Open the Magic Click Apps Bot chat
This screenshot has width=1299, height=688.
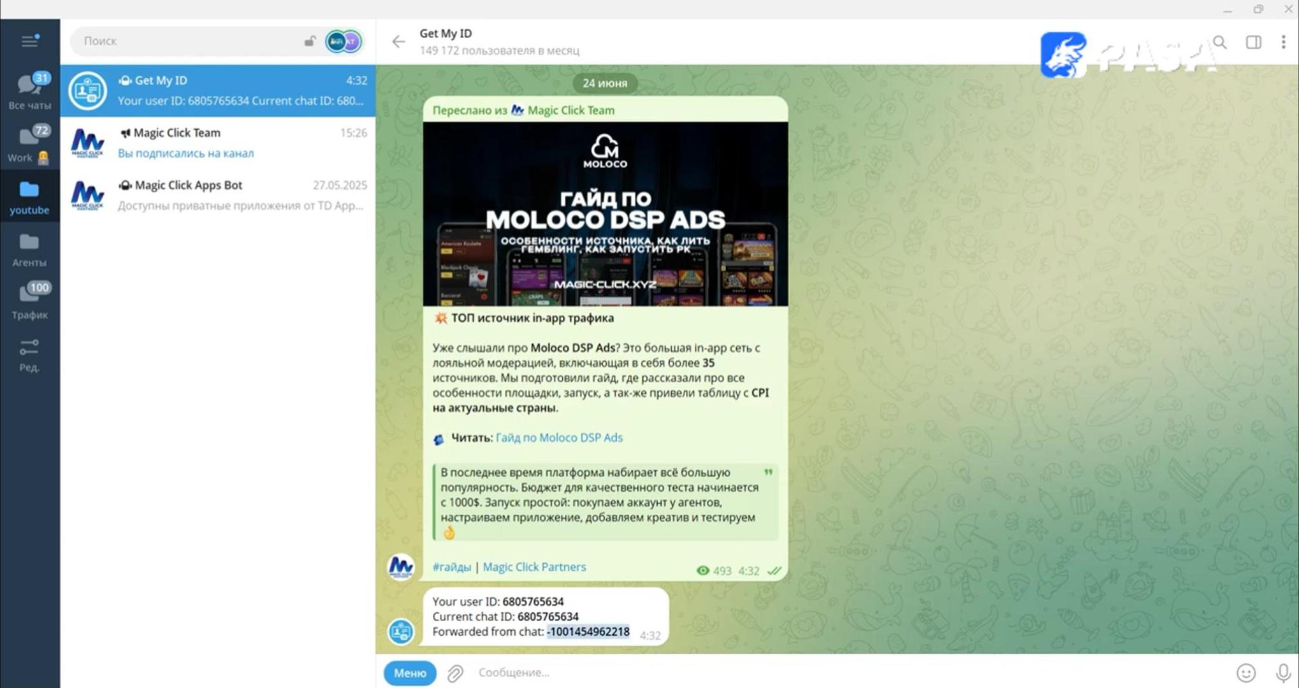point(218,195)
